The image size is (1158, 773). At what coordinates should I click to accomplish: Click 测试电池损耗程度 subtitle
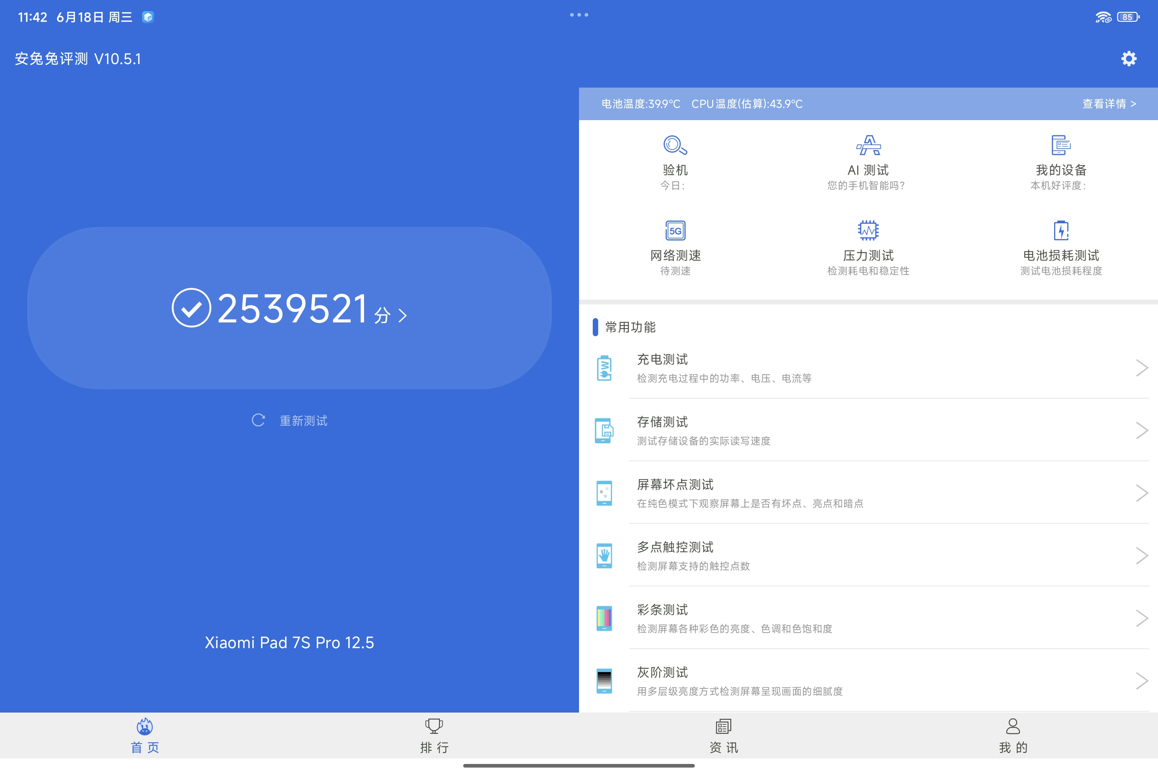coord(1061,271)
